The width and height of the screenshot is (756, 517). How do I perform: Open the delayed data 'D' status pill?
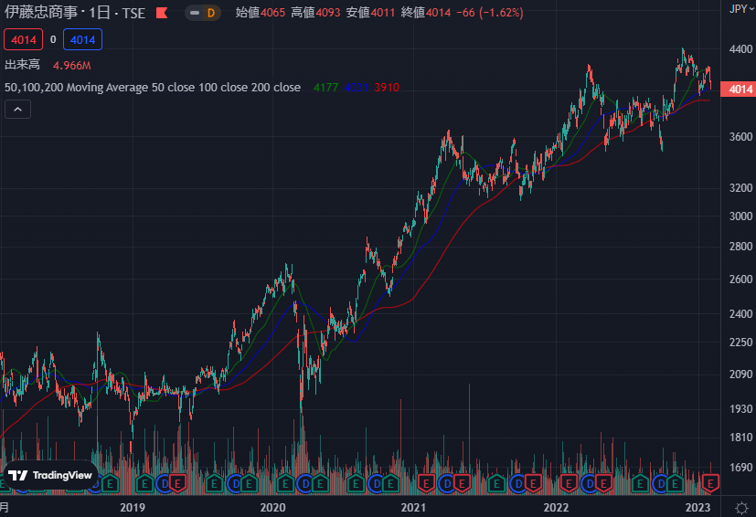pyautogui.click(x=203, y=13)
